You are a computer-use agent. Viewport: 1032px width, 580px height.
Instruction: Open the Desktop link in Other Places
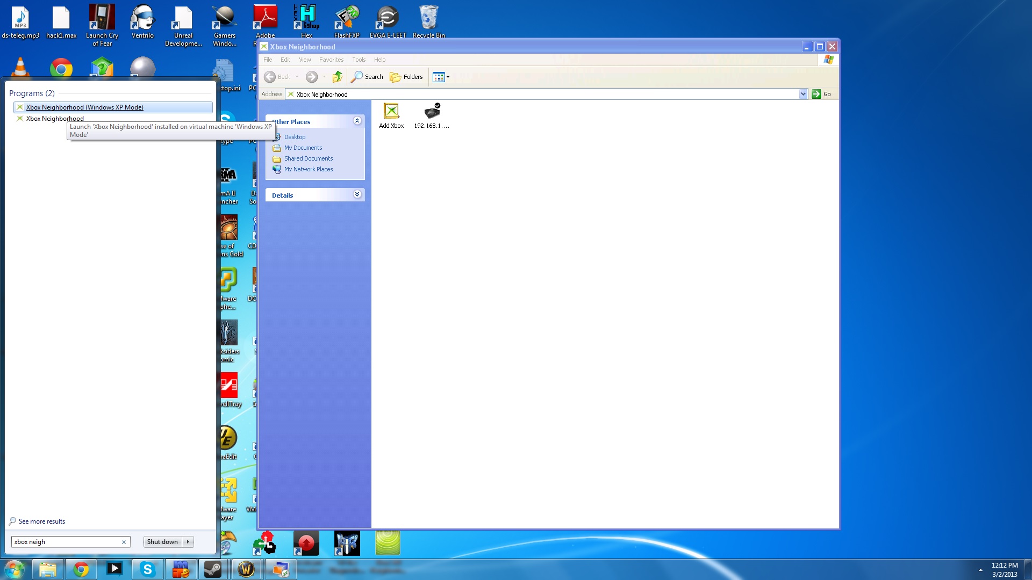click(295, 137)
